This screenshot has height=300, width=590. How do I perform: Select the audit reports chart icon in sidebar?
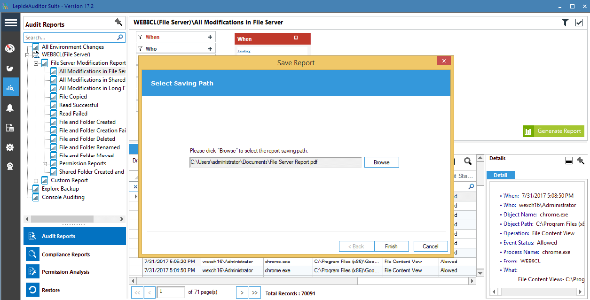(x=10, y=87)
